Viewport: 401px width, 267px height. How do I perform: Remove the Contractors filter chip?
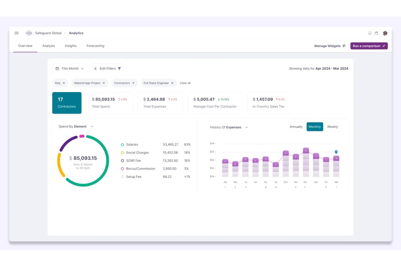pyautogui.click(x=133, y=83)
